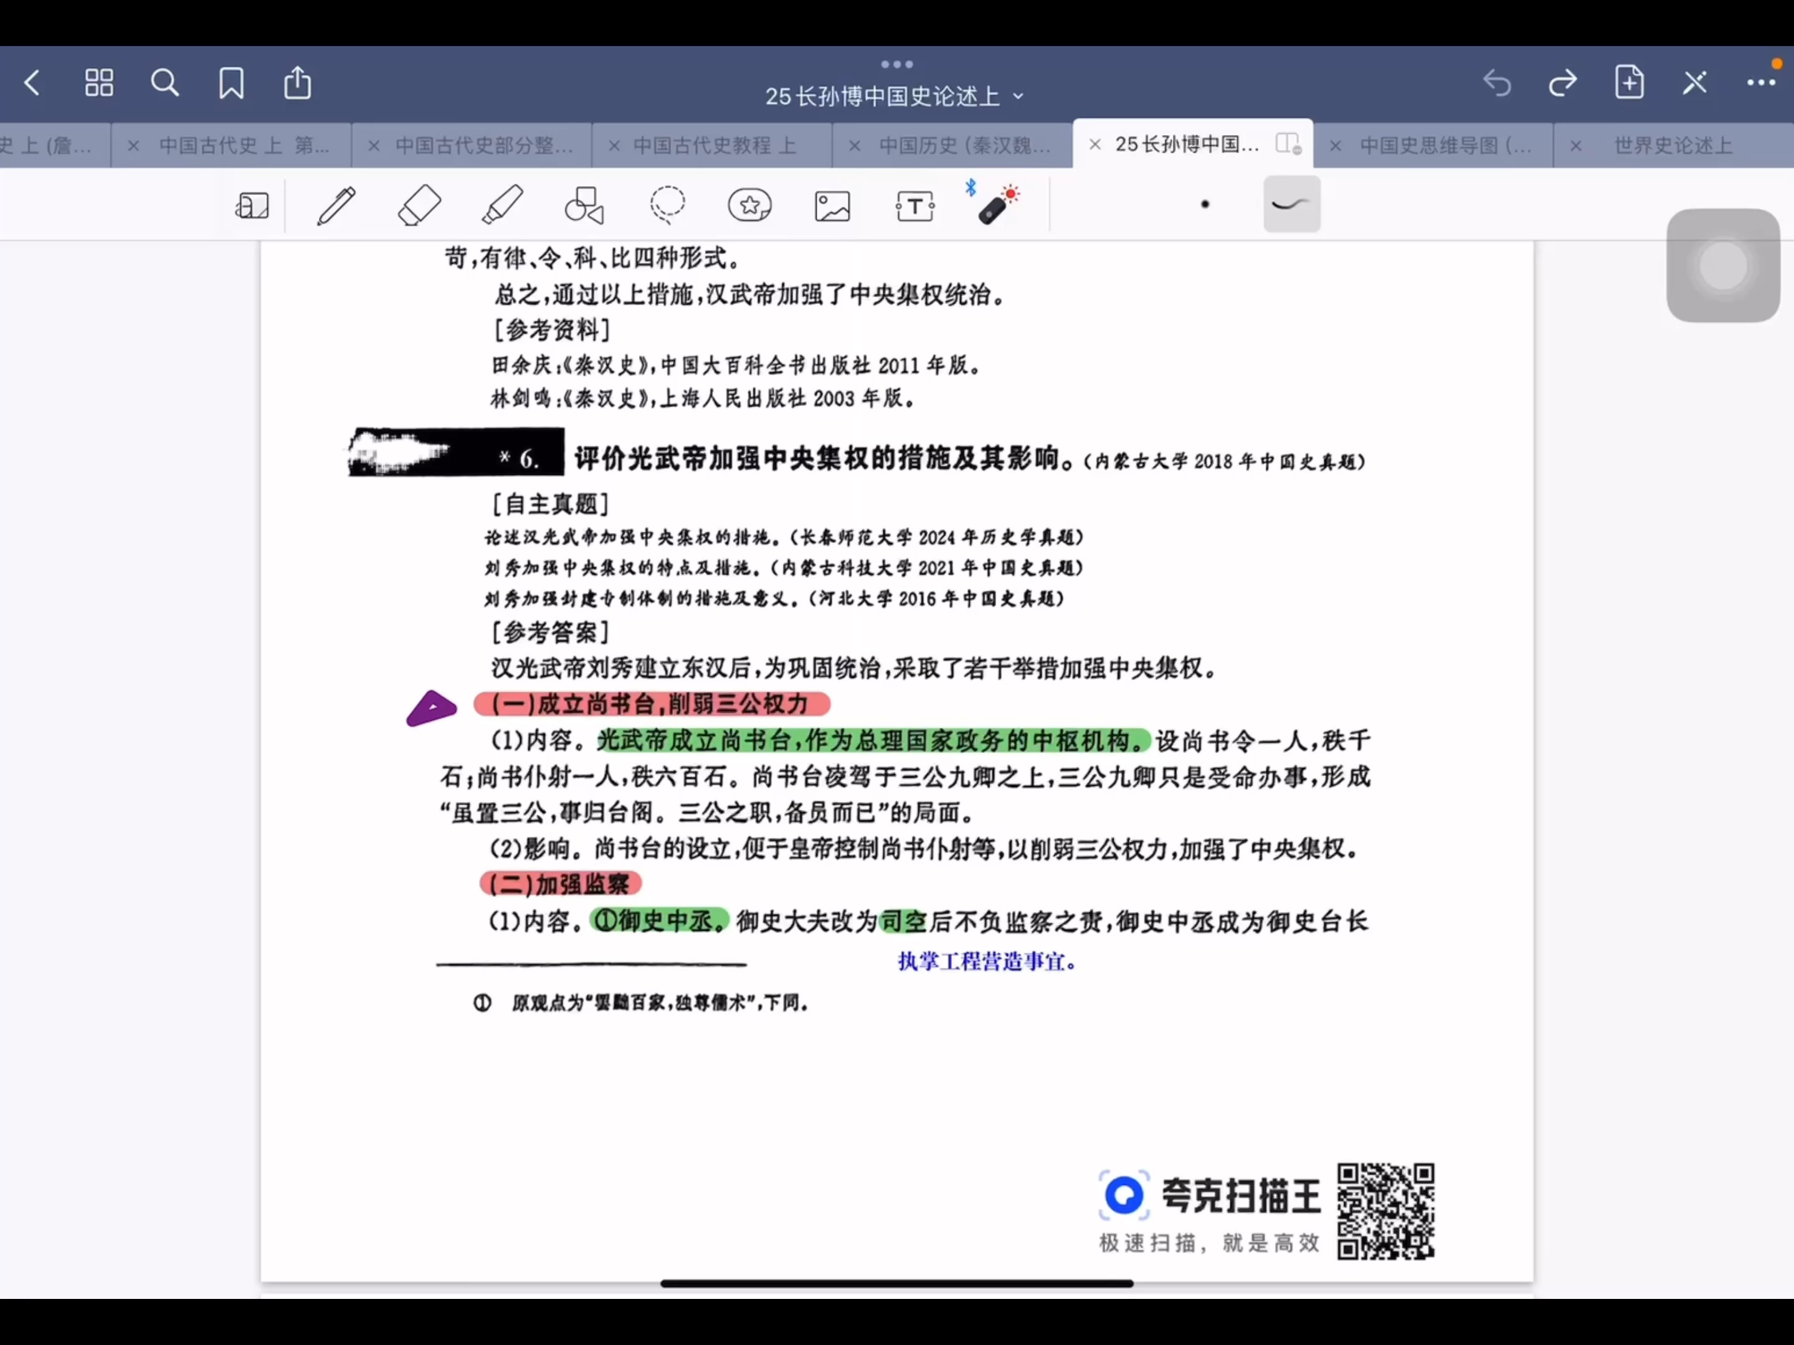The image size is (1794, 1345).
Task: Open the thumbnail grid view
Action: pos(99,82)
